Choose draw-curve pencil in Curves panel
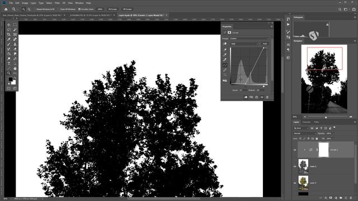 point(225,70)
